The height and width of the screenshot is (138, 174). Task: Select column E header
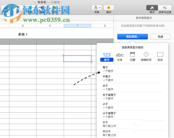pyautogui.click(x=50, y=26)
